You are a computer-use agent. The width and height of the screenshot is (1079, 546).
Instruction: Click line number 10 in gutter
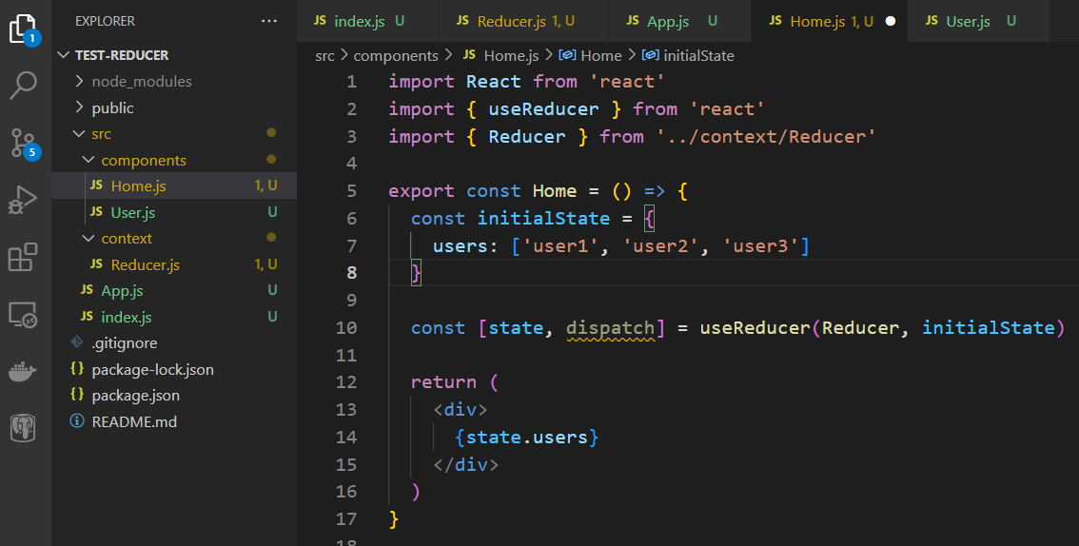[346, 327]
